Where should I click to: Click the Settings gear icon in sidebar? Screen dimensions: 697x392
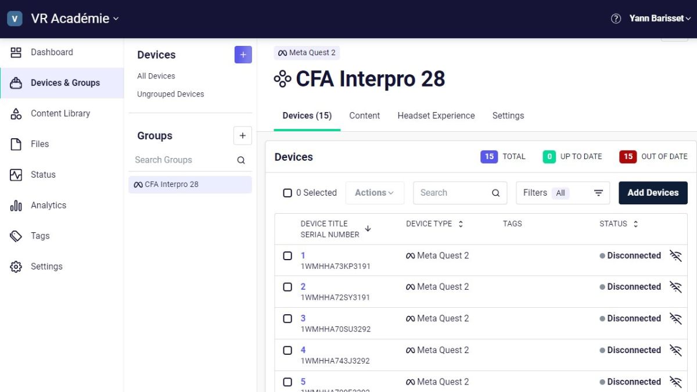[16, 267]
